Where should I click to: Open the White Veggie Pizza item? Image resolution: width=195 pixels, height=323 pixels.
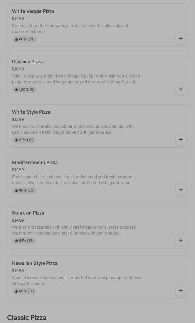[33, 11]
